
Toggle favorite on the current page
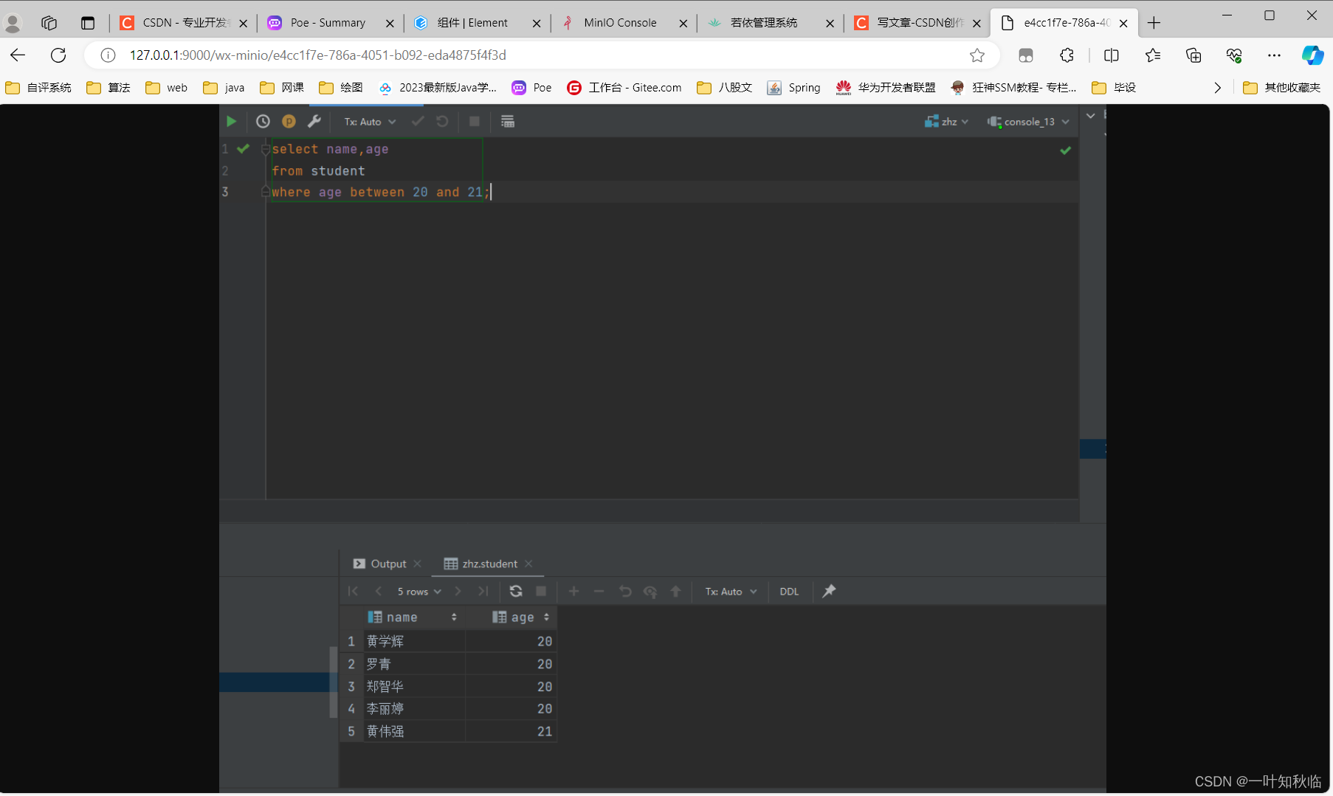[x=977, y=55]
